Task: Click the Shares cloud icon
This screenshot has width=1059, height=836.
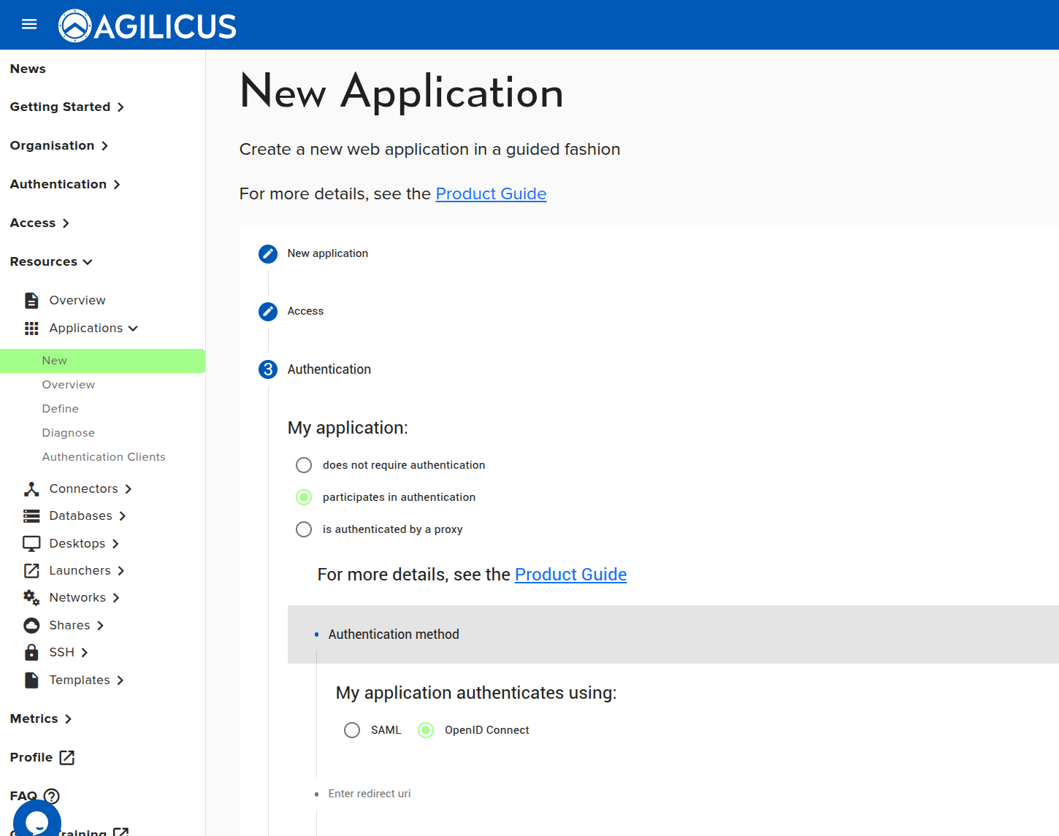Action: click(31, 625)
